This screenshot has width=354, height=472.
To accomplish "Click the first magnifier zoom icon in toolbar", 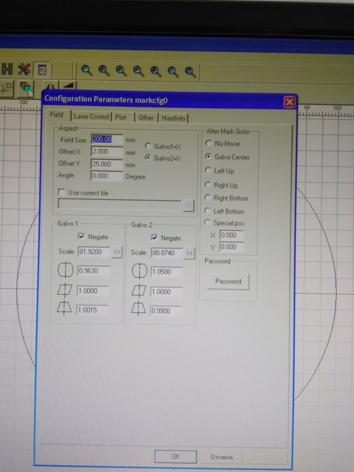I will pyautogui.click(x=87, y=70).
